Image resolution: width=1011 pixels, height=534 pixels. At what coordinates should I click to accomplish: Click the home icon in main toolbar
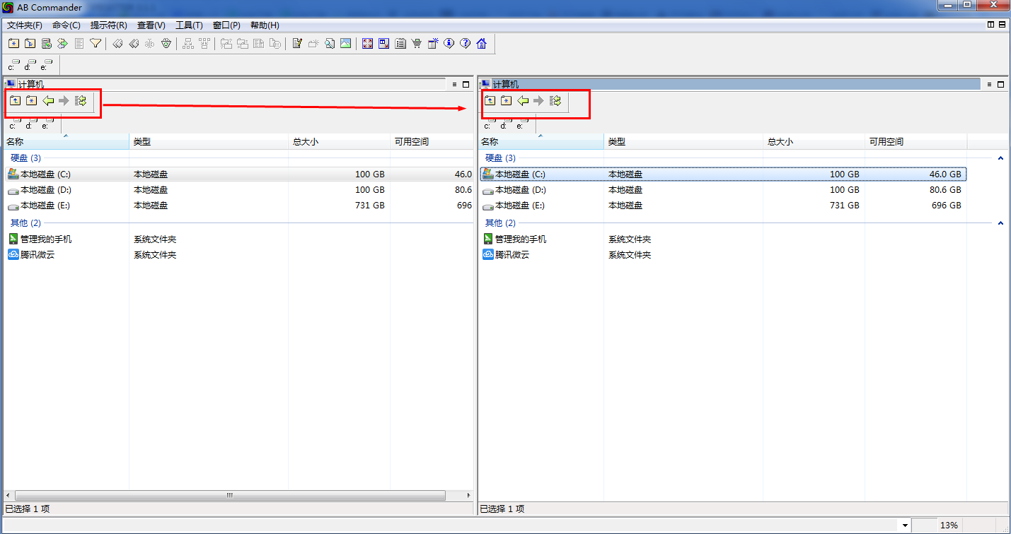point(482,43)
